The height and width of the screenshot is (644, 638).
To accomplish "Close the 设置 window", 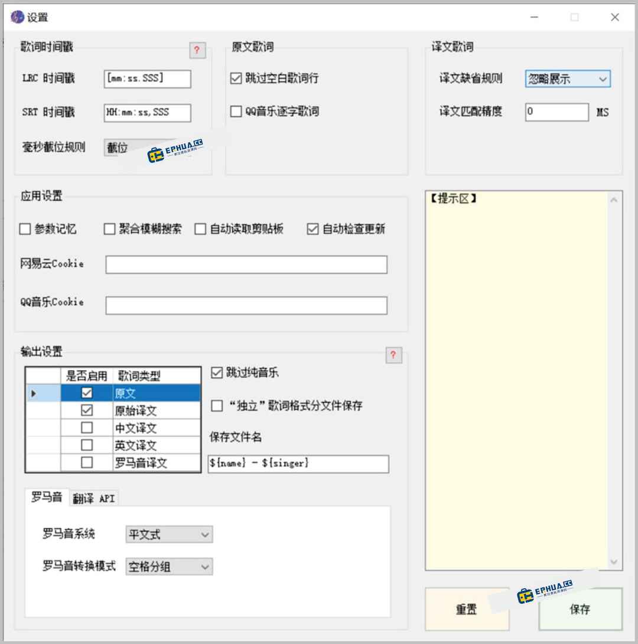I will [x=614, y=17].
